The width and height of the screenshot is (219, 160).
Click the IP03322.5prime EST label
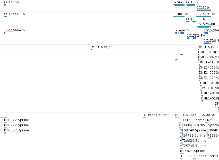(16, 120)
